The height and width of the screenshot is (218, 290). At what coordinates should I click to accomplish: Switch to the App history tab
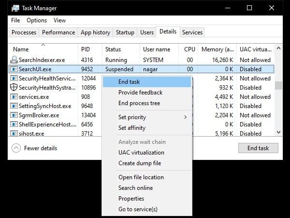pyautogui.click(x=95, y=32)
